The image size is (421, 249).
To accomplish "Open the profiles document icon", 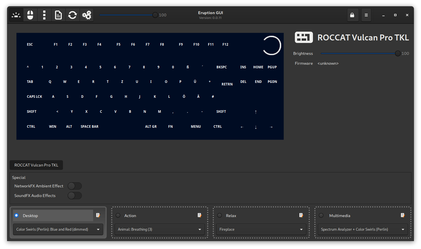I will click(x=58, y=15).
